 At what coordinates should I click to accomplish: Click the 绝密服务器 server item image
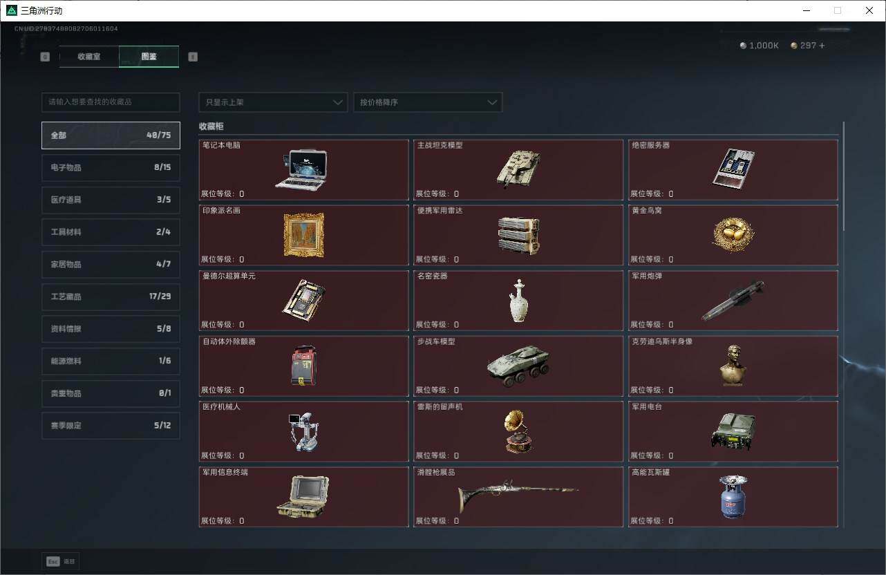click(x=733, y=168)
